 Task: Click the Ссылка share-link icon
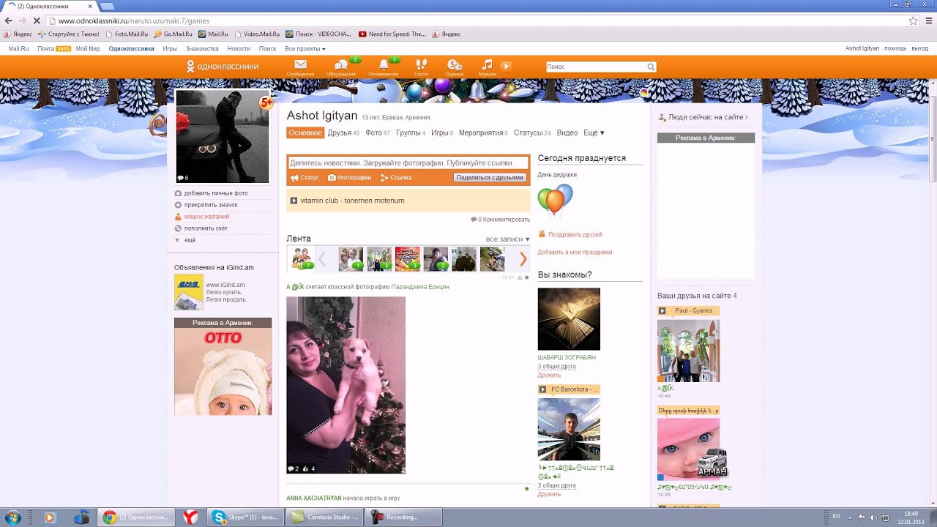[384, 178]
